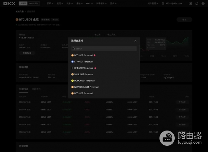Click the dialog list scrollbar
The height and width of the screenshot is (152, 208).
140,53
